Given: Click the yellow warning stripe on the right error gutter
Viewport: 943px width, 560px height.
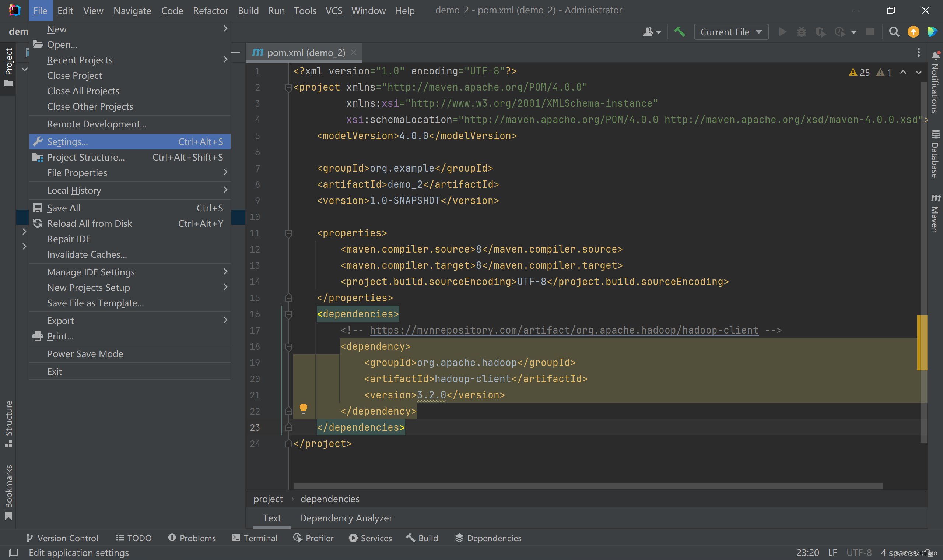Looking at the screenshot, I should pos(922,342).
